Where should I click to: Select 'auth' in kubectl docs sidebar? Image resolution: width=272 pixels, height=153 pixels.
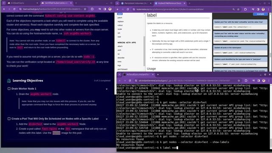[119, 50]
